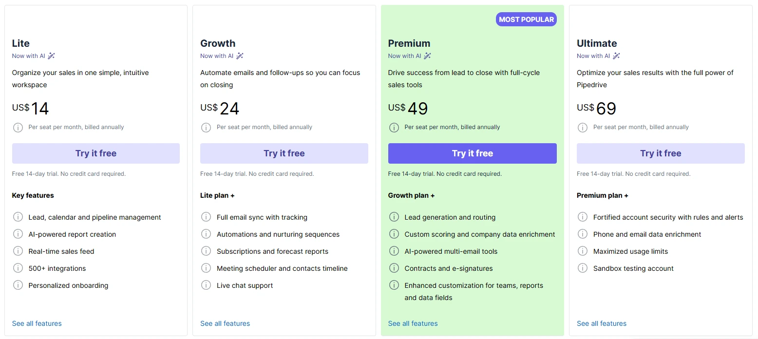Click the MOST POPULAR badge
This screenshot has height=339, width=758.
click(526, 19)
